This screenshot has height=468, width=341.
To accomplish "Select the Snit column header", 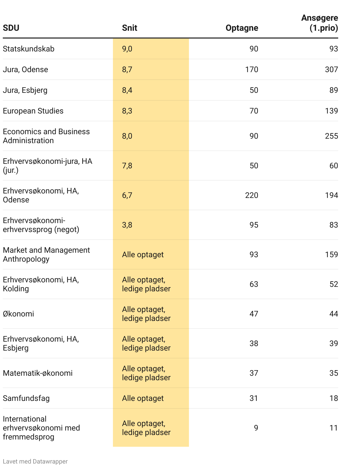I will [130, 28].
